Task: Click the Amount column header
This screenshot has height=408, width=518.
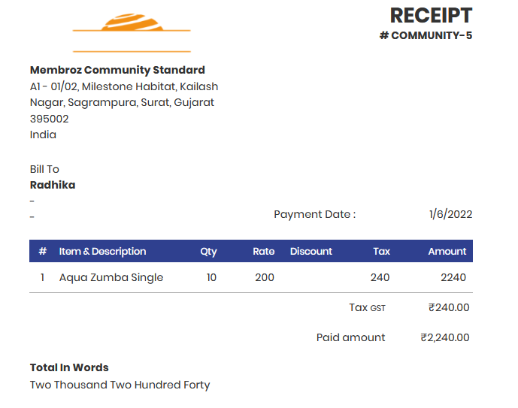Action: (447, 252)
